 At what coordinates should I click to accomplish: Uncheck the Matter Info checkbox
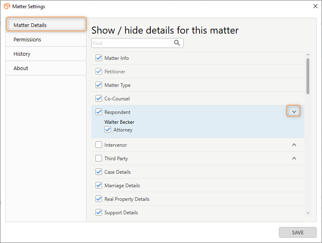pos(99,58)
